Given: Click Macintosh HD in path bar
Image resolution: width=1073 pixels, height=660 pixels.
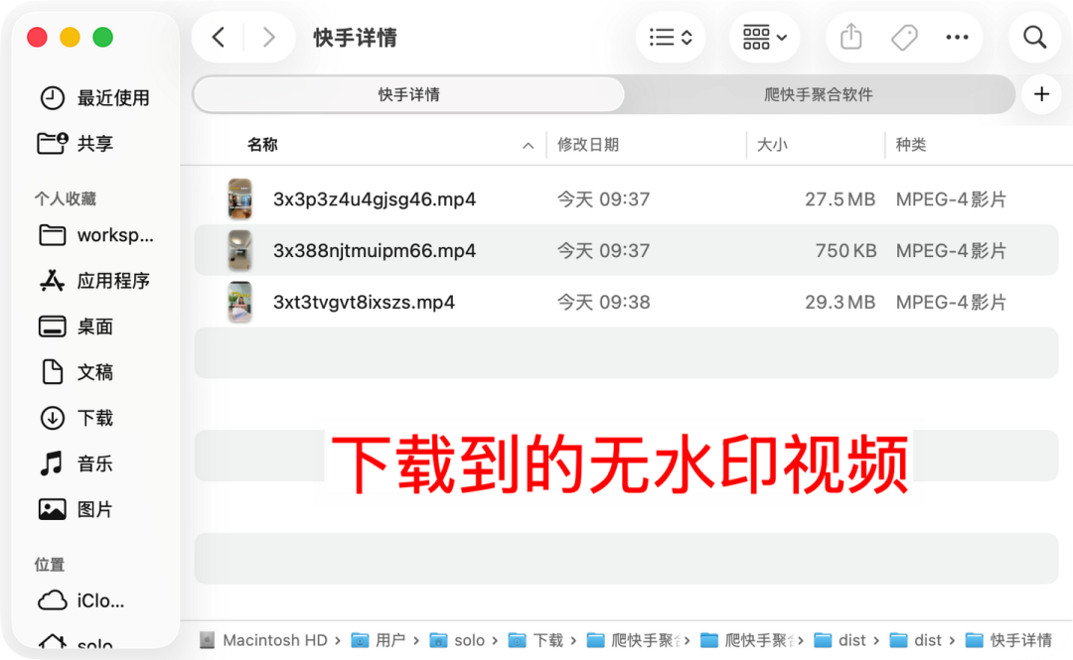Looking at the screenshot, I should click(274, 640).
